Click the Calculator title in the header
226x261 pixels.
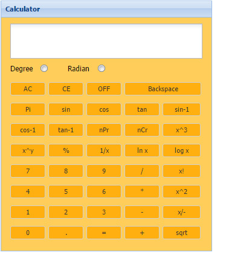22,9
